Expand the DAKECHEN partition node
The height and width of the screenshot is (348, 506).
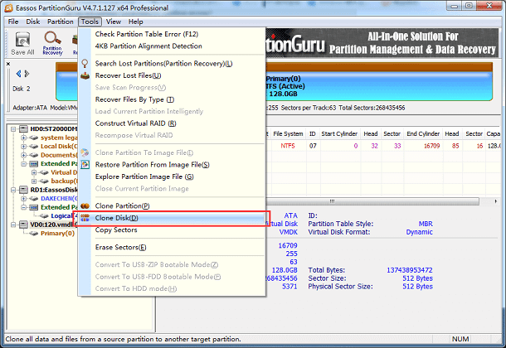(x=23, y=199)
